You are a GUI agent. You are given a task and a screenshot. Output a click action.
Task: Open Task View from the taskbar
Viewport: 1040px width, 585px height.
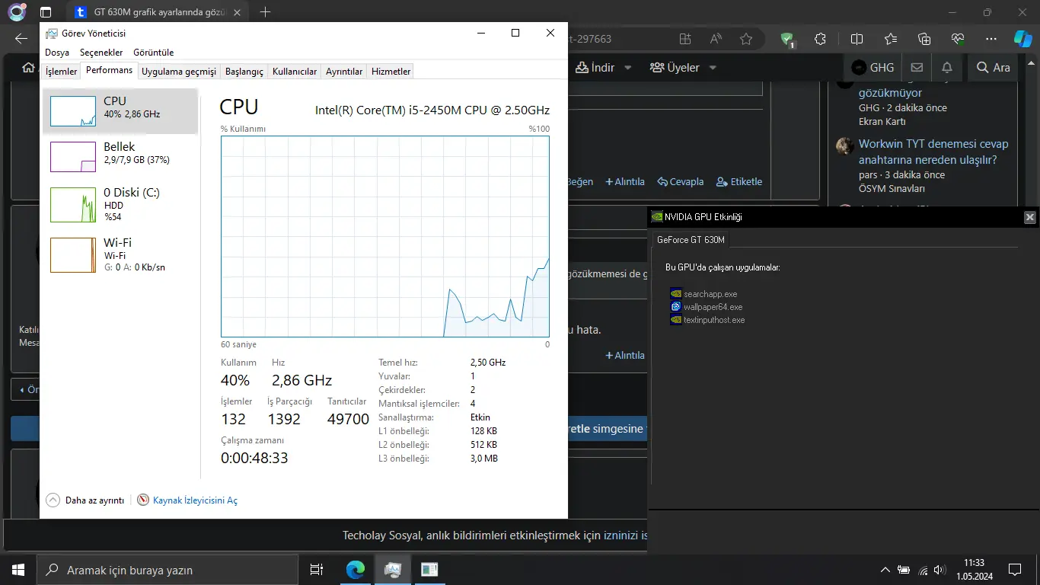tap(317, 570)
